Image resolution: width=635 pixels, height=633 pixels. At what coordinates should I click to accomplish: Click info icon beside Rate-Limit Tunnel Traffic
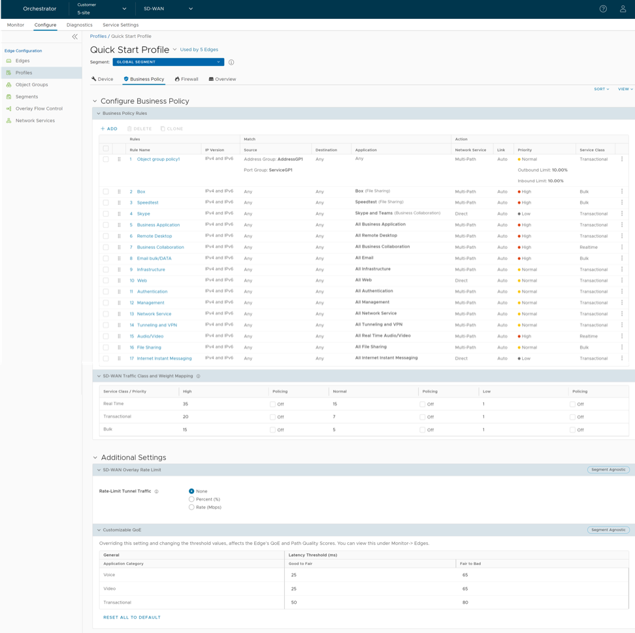[157, 491]
